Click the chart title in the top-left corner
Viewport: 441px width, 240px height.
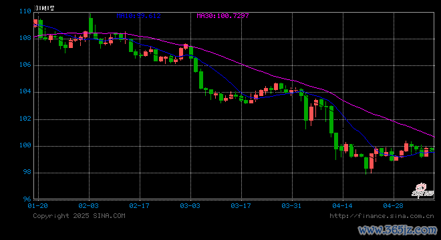coord(44,8)
